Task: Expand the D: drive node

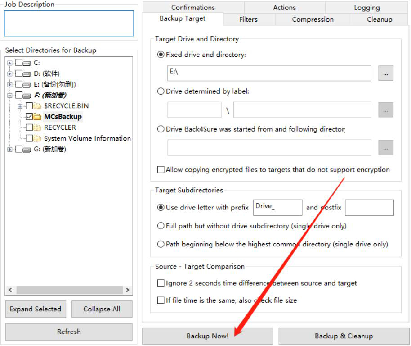Action: tap(10, 74)
